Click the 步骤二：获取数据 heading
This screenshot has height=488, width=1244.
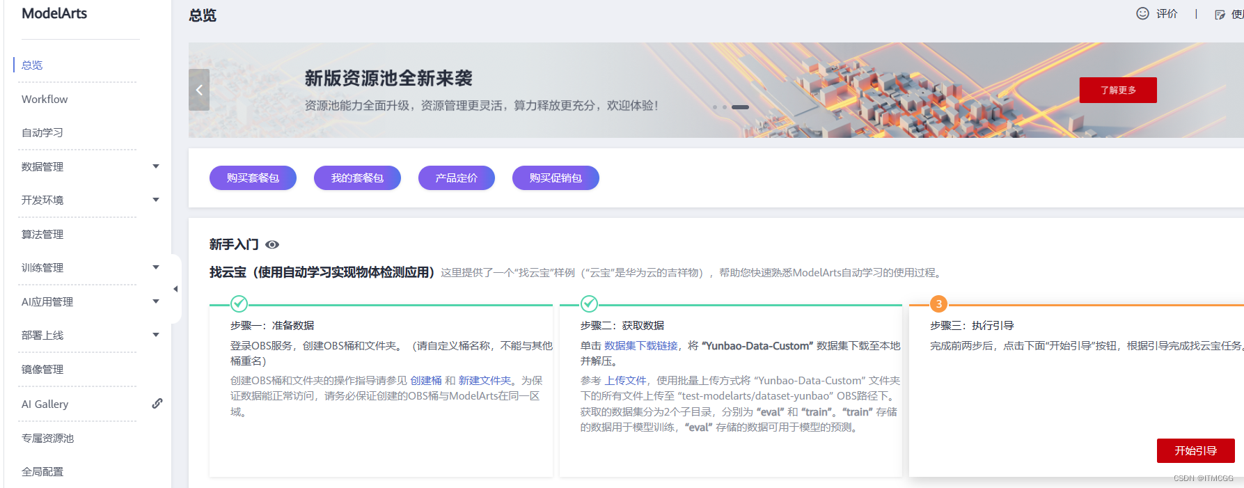(x=622, y=325)
